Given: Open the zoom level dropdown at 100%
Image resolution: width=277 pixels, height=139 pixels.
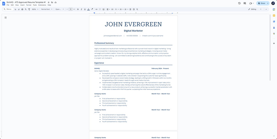Looking at the screenshot, I should (x=35, y=9).
